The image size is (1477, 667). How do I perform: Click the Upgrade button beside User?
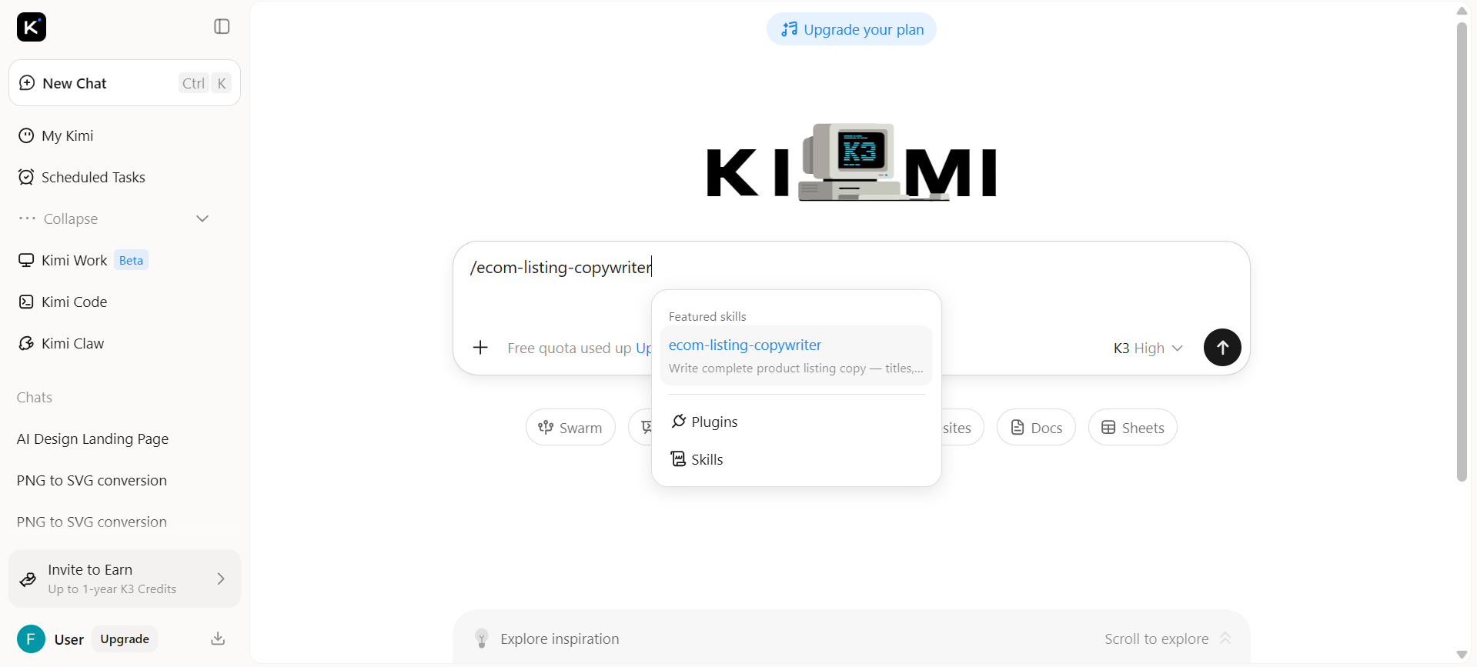(125, 639)
